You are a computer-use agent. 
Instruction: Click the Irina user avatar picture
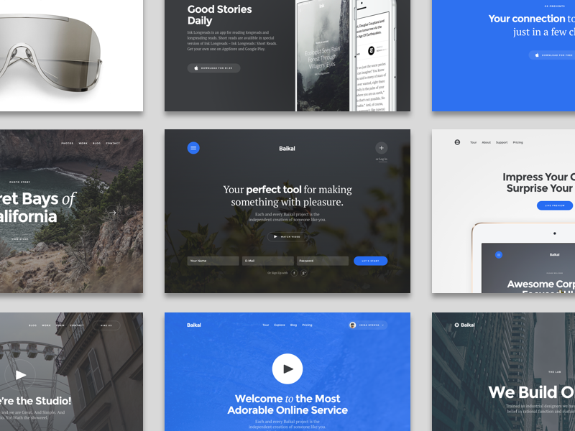pos(353,325)
